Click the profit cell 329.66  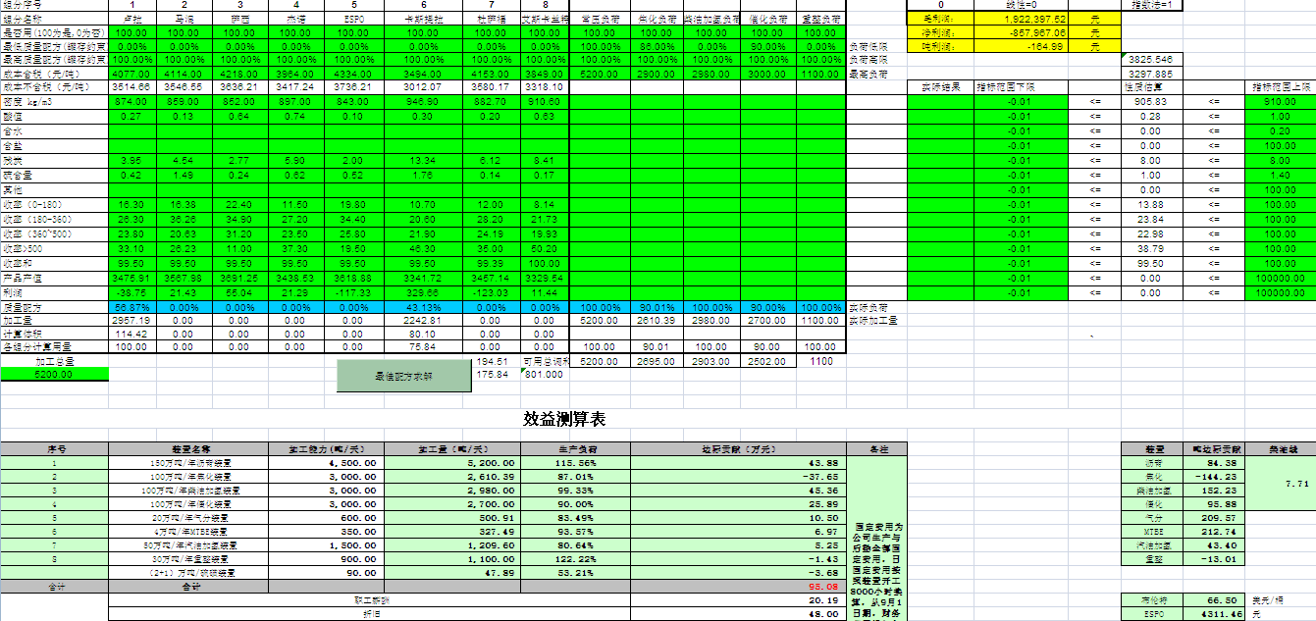pos(422,292)
